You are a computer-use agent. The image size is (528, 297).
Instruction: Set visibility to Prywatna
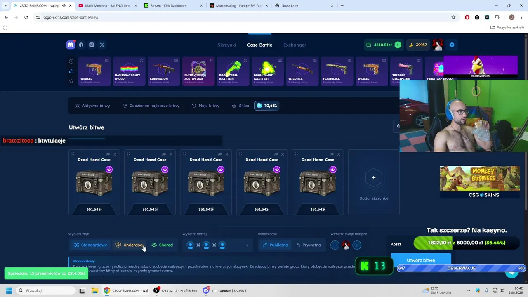point(309,245)
